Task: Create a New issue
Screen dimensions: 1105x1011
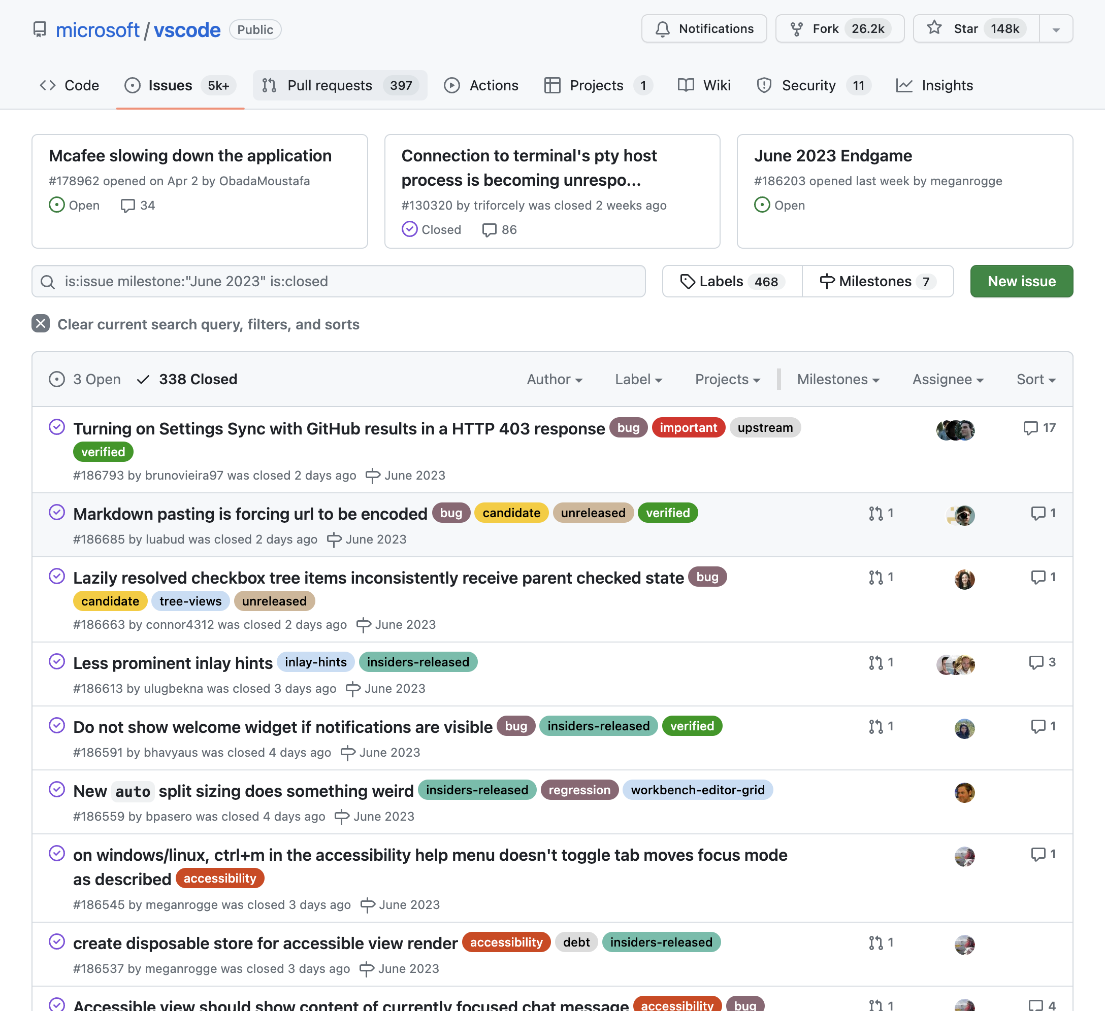Action: 1021,282
